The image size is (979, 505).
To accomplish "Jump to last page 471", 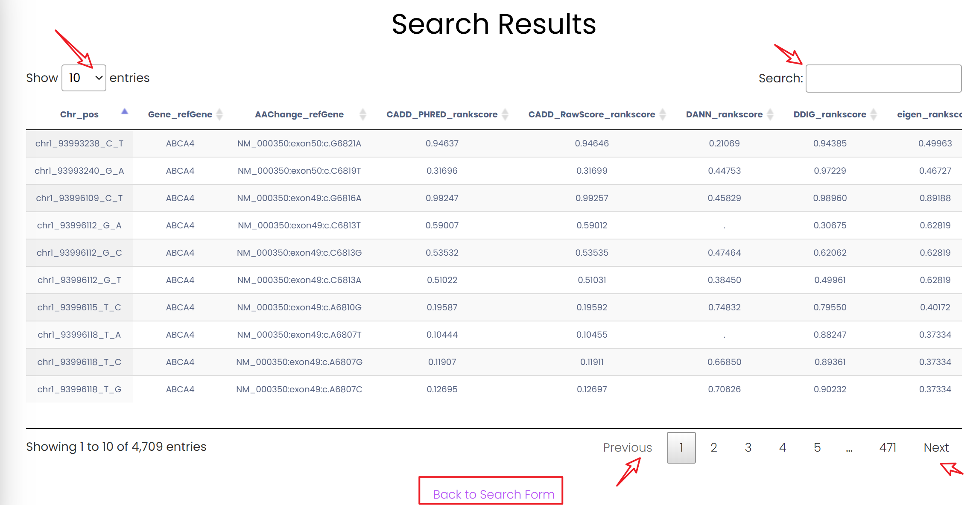I will tap(888, 447).
